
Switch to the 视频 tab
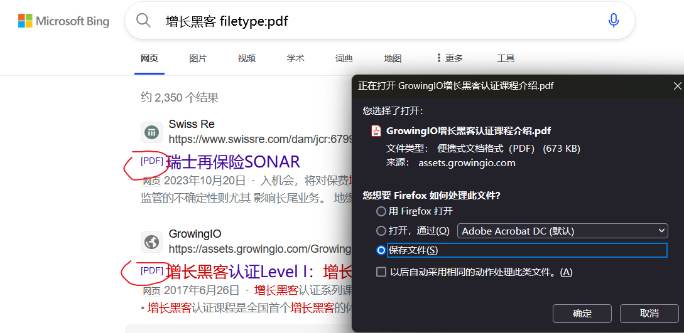tap(247, 58)
